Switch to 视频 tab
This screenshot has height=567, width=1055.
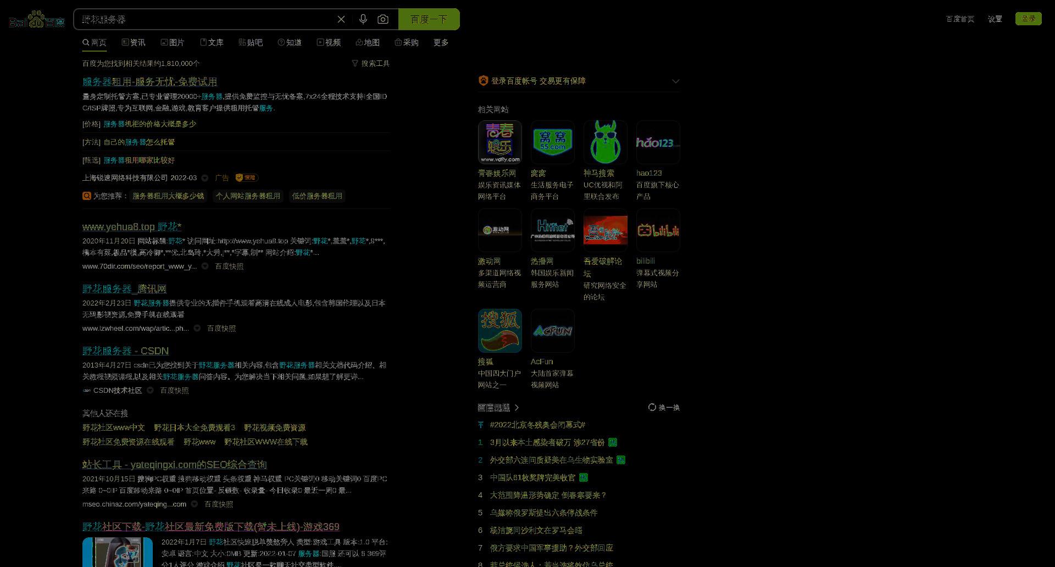pyautogui.click(x=329, y=42)
